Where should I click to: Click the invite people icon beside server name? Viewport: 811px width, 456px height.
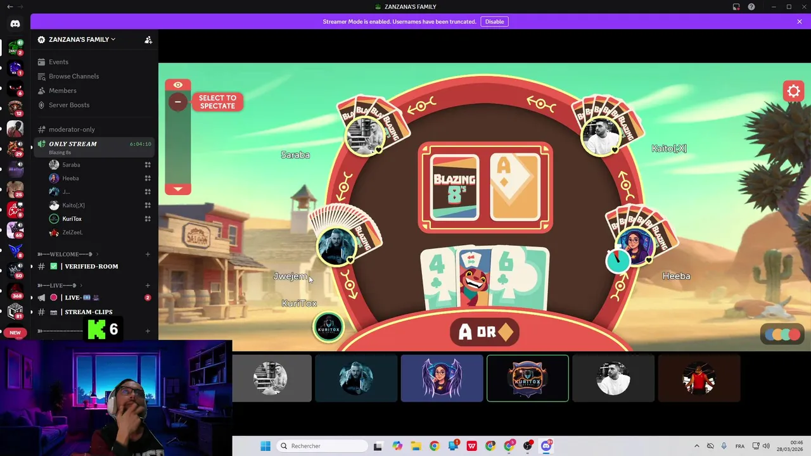coord(148,39)
